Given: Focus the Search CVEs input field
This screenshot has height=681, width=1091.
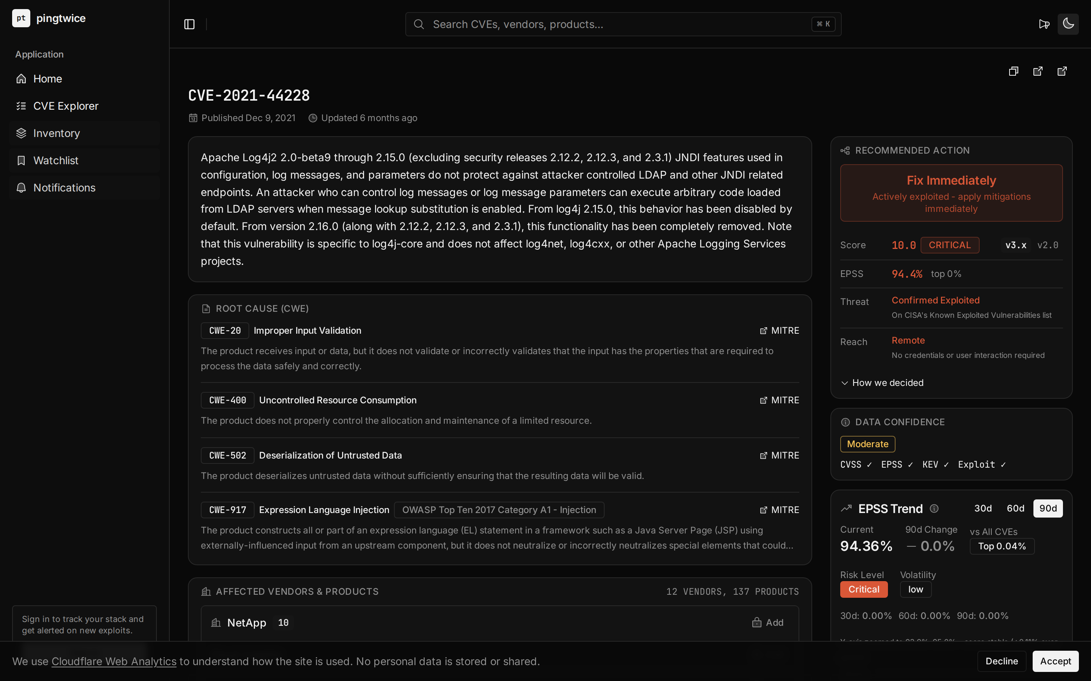Looking at the screenshot, I should point(623,24).
